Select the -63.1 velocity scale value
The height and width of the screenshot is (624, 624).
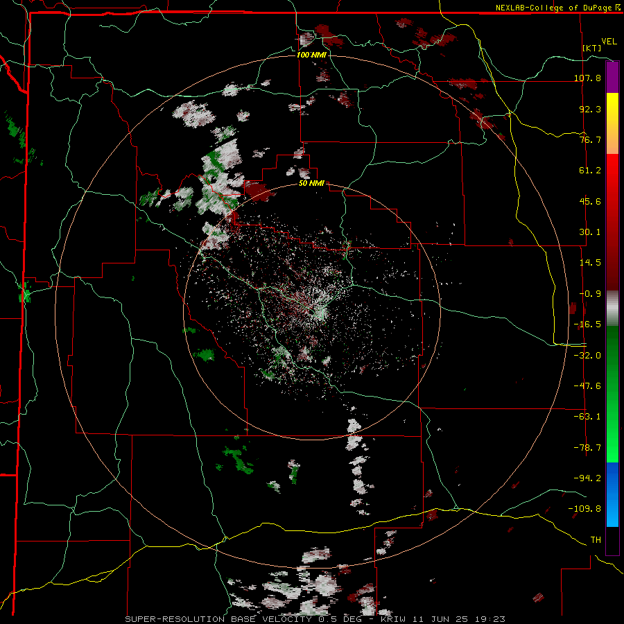coord(587,417)
